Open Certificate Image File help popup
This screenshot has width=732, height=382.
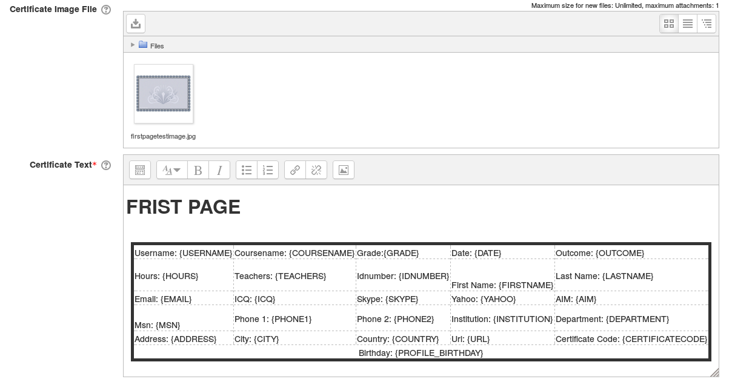pyautogui.click(x=106, y=9)
